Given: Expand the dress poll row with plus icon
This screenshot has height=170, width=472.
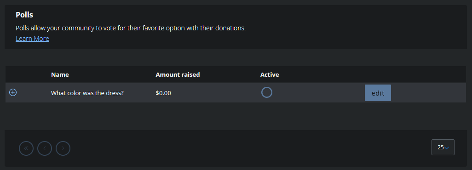Looking at the screenshot, I should click(12, 93).
